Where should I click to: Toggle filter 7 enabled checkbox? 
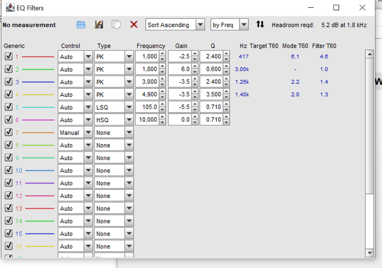(8, 132)
